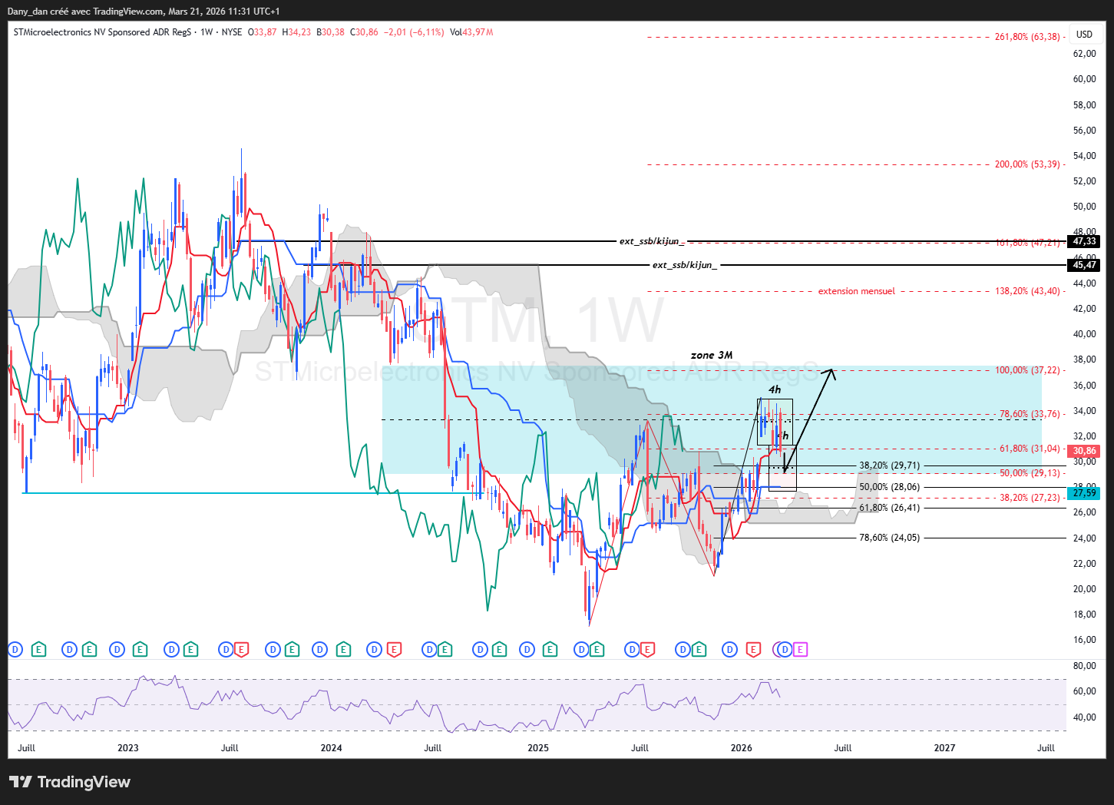This screenshot has width=1114, height=805.
Task: Click the ext_ssb/kijun_ label on the 45,47 line
Action: [x=685, y=265]
